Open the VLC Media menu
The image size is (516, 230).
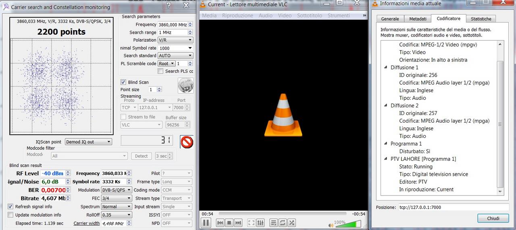209,15
